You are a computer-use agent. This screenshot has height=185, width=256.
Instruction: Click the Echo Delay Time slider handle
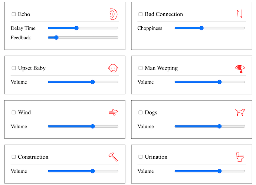click(76, 28)
